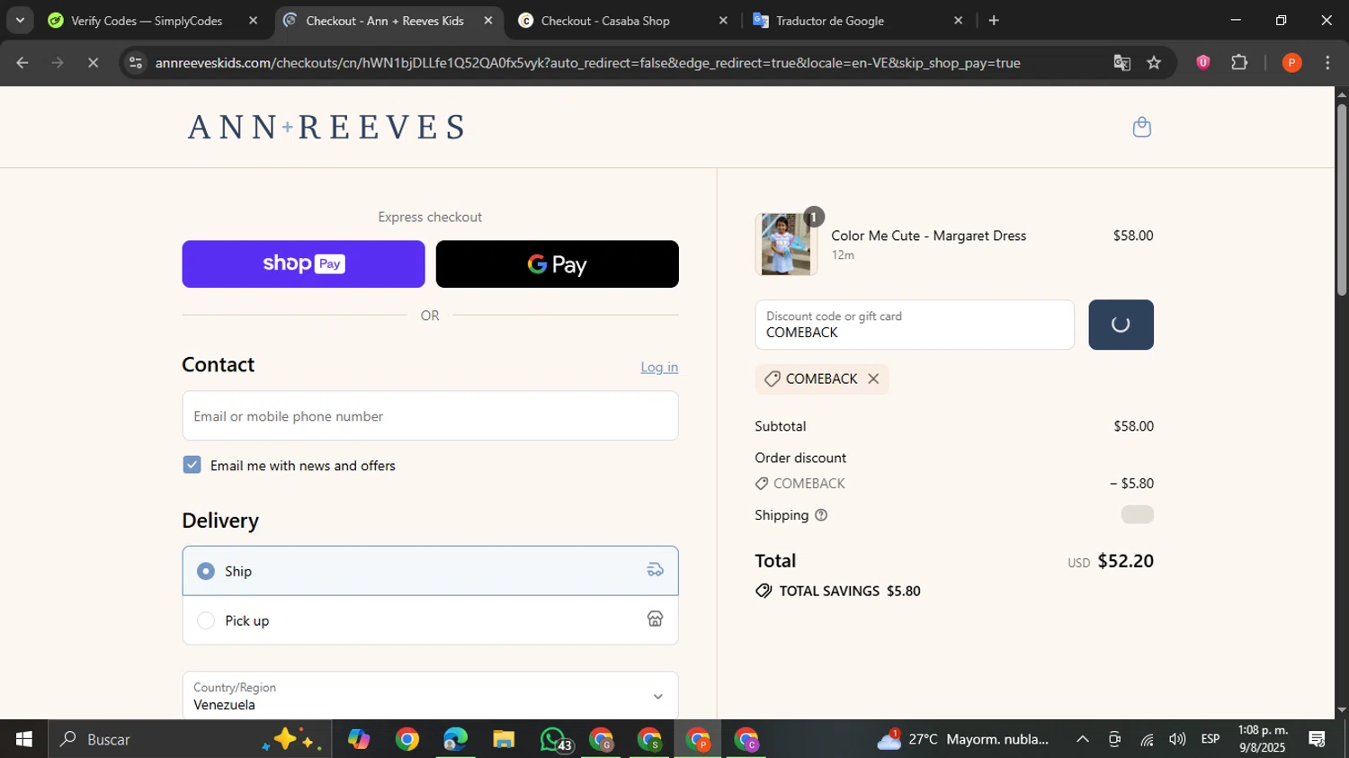This screenshot has width=1349, height=758.
Task: Open Google Translate icon in address bar
Action: pos(1121,63)
